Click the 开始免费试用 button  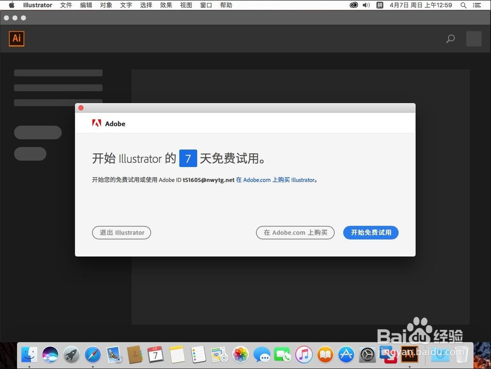pos(371,232)
